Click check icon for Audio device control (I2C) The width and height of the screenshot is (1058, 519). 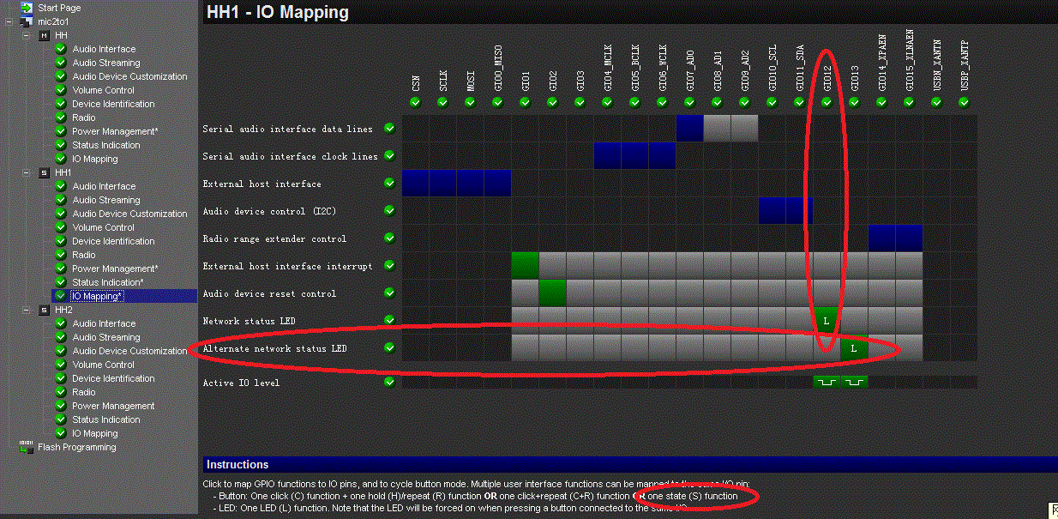click(x=389, y=211)
